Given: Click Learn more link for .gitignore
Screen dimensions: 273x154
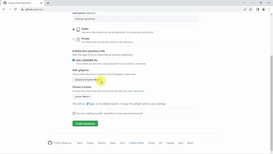Looking at the screenshot, I should (x=130, y=74).
